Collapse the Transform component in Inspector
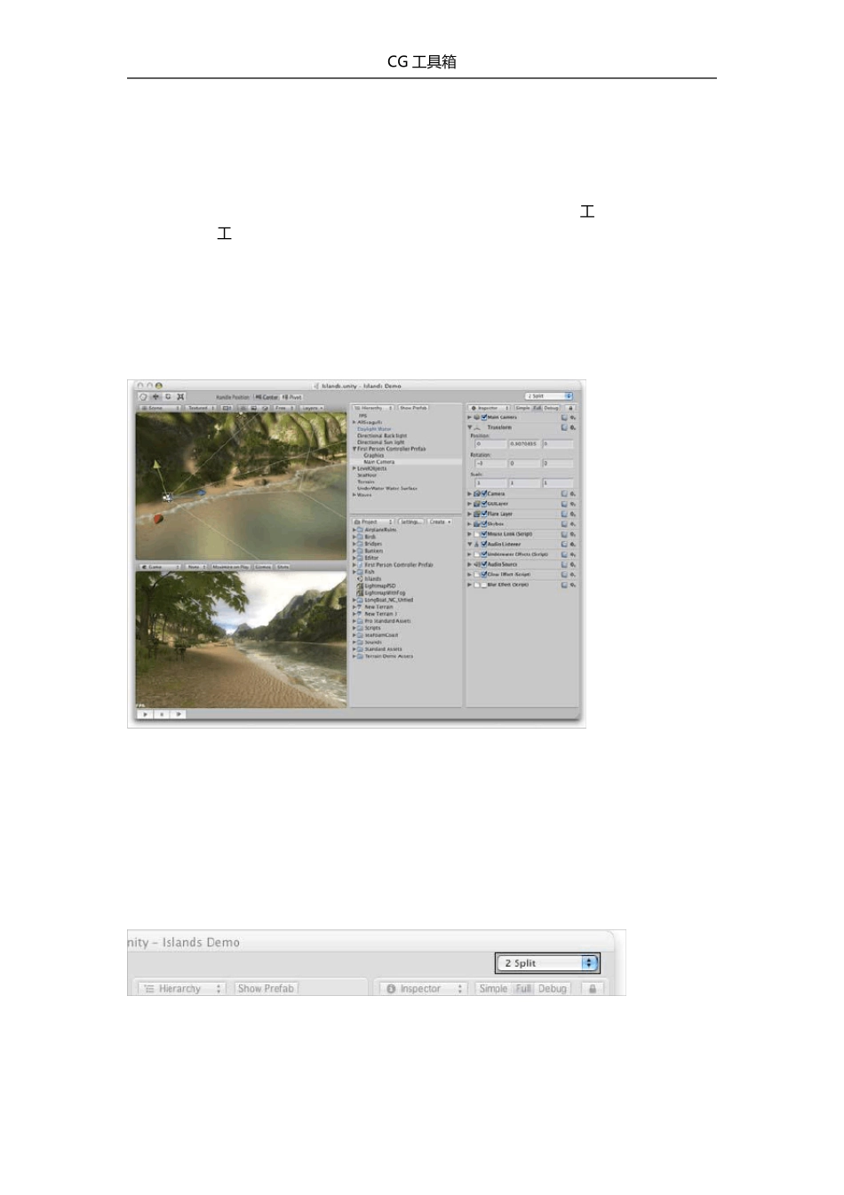 470,427
